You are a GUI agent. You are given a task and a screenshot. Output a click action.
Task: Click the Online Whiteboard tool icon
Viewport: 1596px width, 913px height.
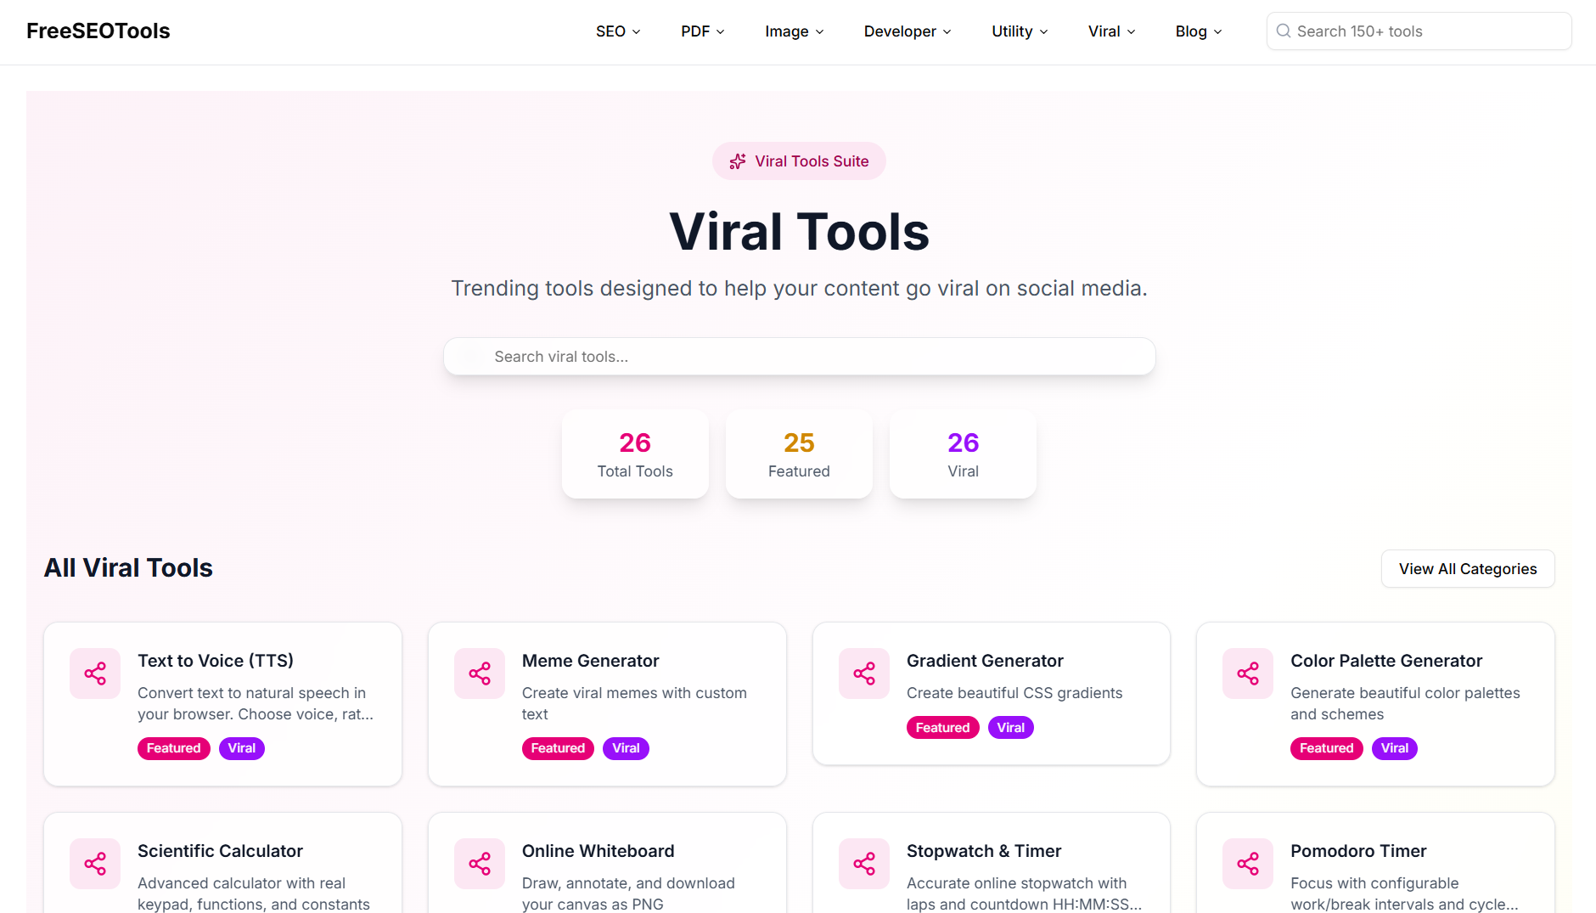(x=480, y=864)
